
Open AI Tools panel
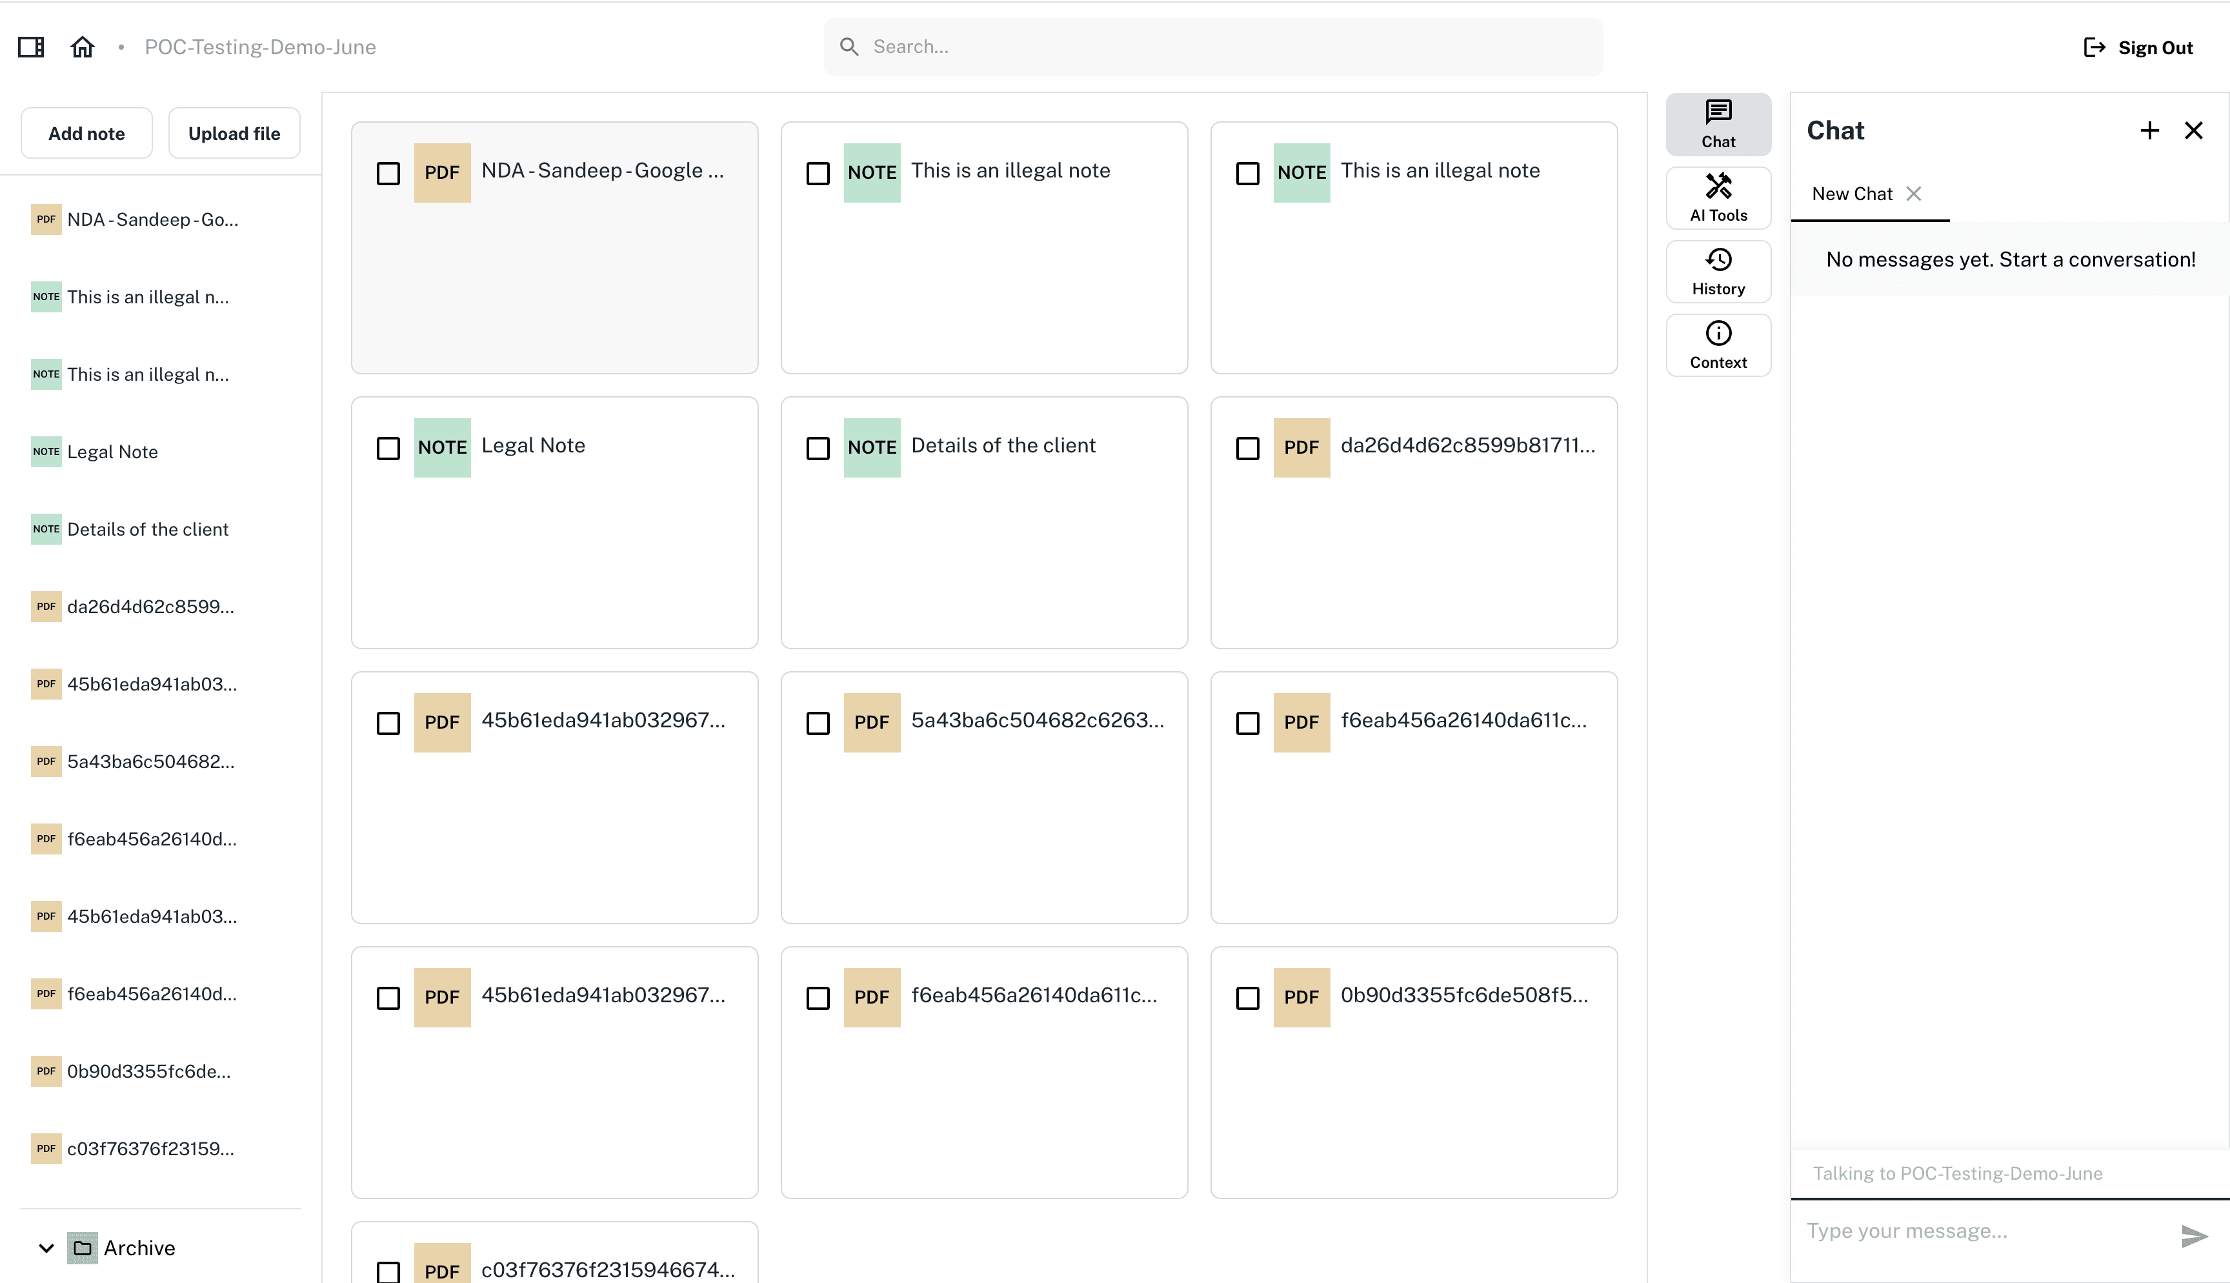(x=1718, y=198)
